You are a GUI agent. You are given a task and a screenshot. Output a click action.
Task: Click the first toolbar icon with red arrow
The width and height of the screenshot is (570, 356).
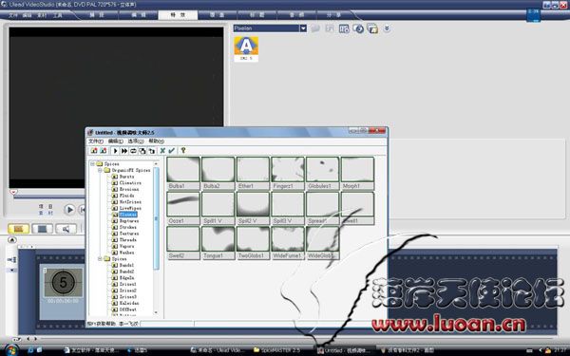pos(94,151)
